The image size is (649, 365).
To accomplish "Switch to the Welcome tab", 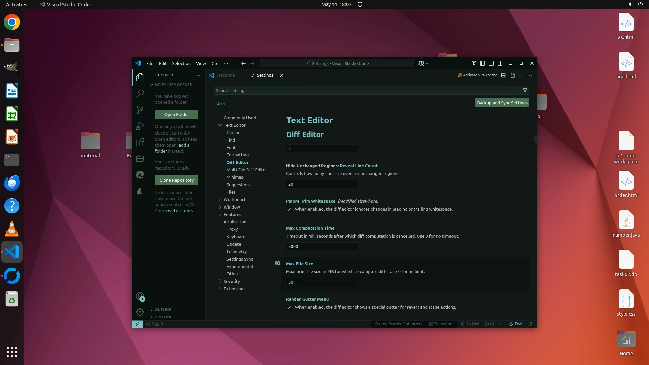I will [225, 75].
